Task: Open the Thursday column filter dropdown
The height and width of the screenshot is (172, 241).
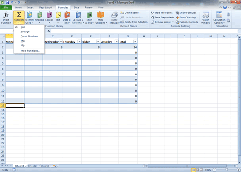Action: click(79, 42)
